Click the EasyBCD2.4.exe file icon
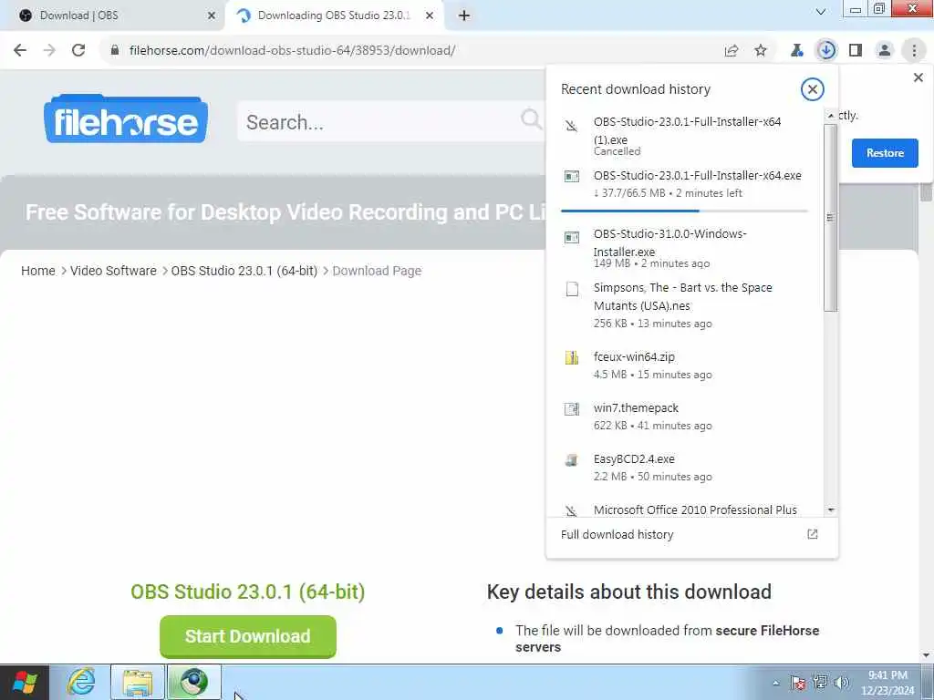934x700 pixels. point(571,459)
